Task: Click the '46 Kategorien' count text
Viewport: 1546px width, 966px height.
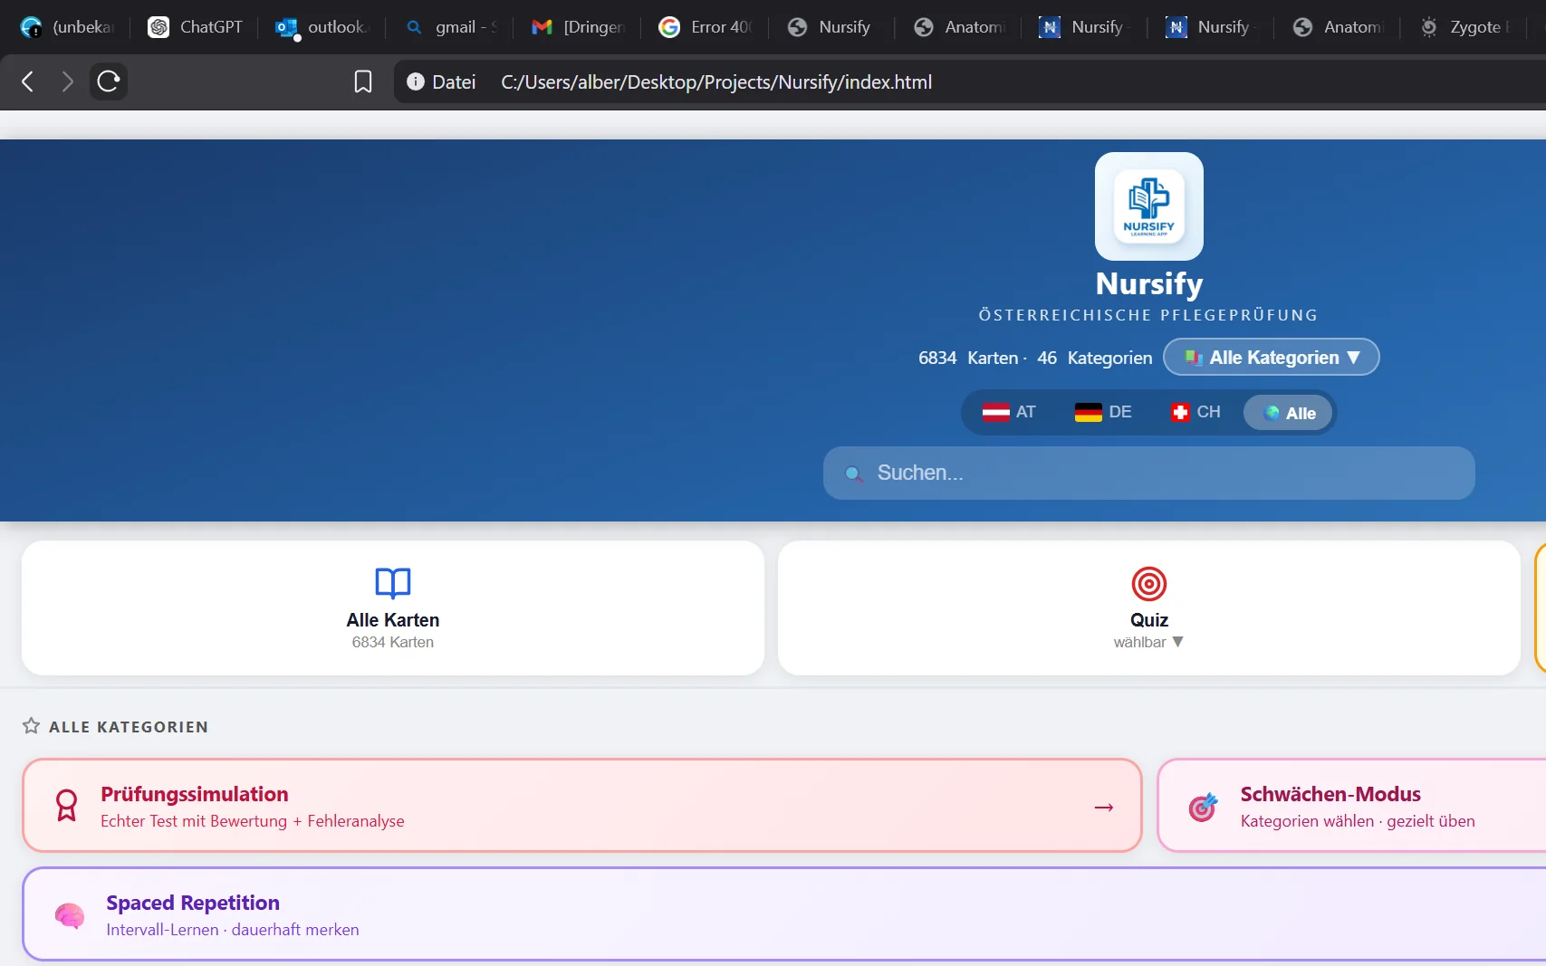Action: pyautogui.click(x=1095, y=358)
